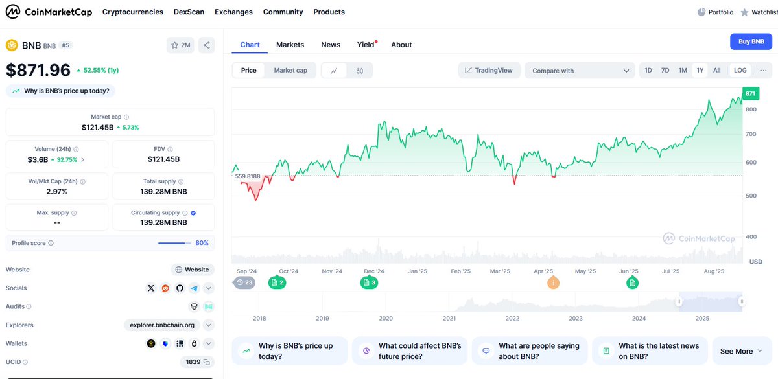Open the X (Twitter) social link

pyautogui.click(x=151, y=288)
